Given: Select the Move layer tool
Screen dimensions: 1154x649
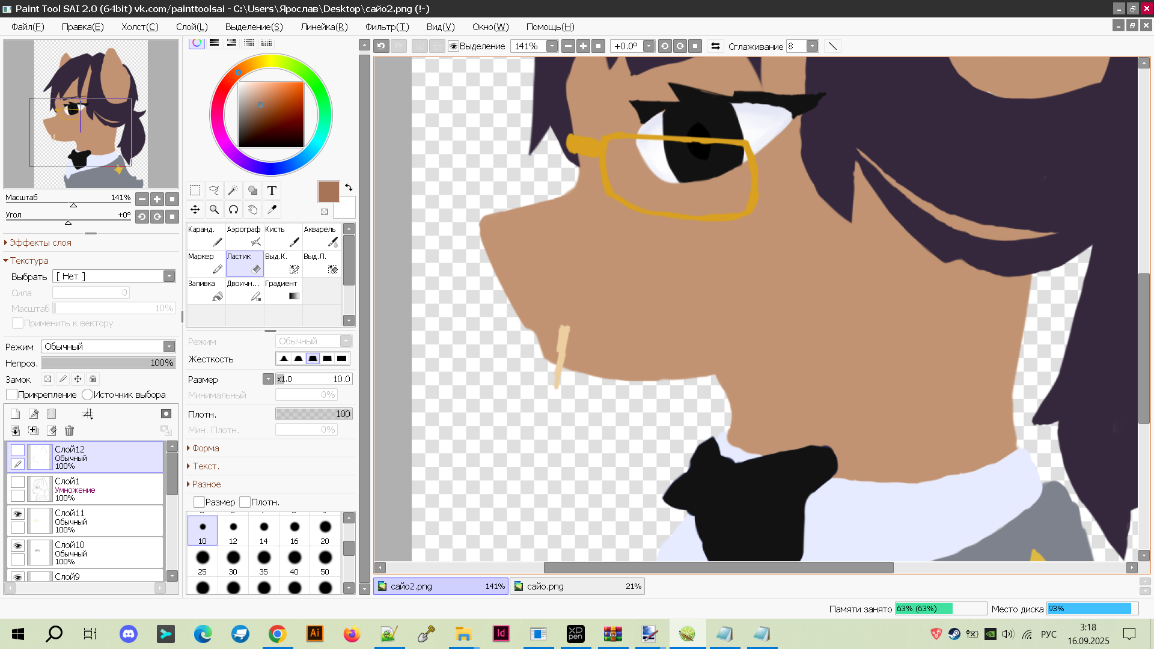Looking at the screenshot, I should click(195, 210).
